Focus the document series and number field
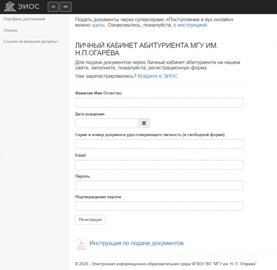The width and height of the screenshot is (277, 270). coord(159,144)
